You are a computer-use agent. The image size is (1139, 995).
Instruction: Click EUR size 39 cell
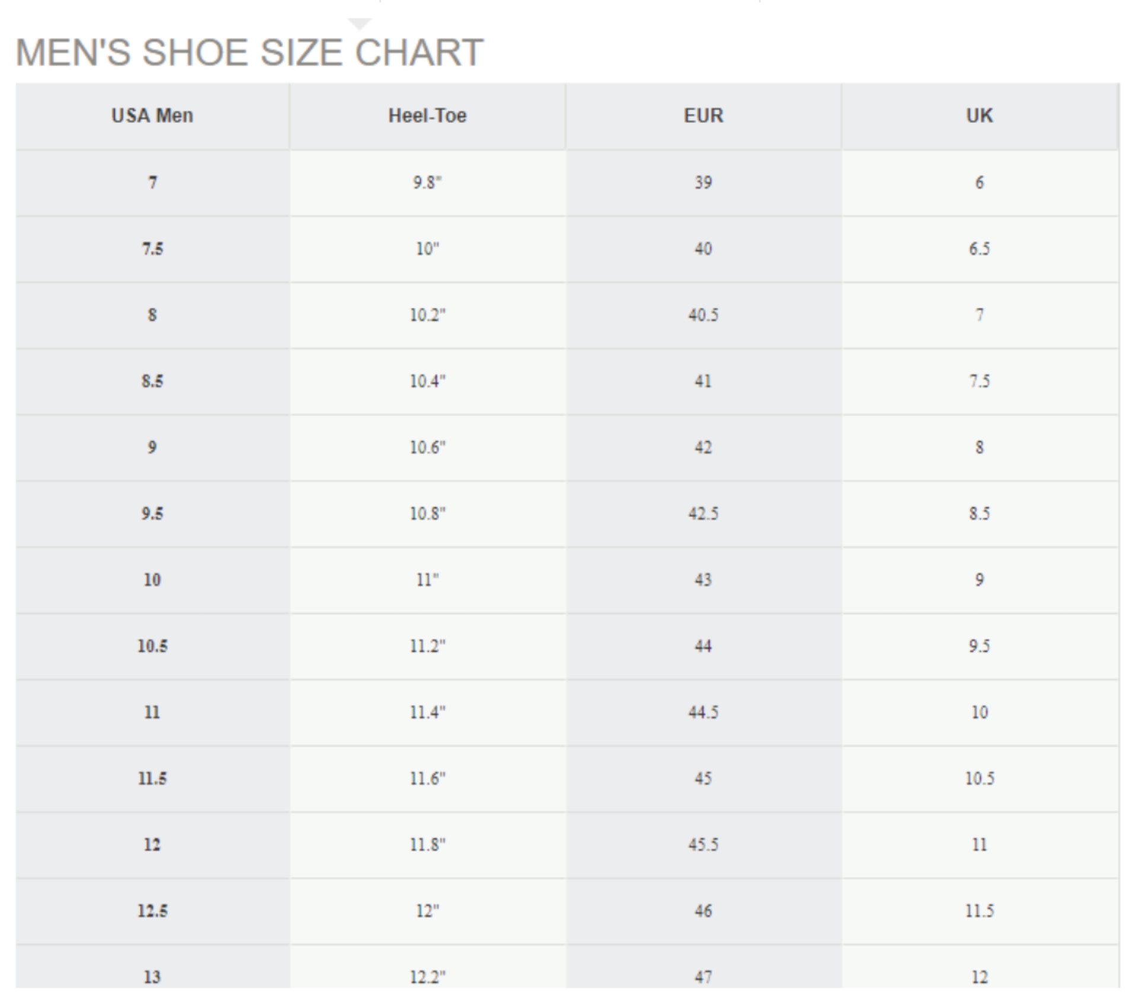[704, 183]
